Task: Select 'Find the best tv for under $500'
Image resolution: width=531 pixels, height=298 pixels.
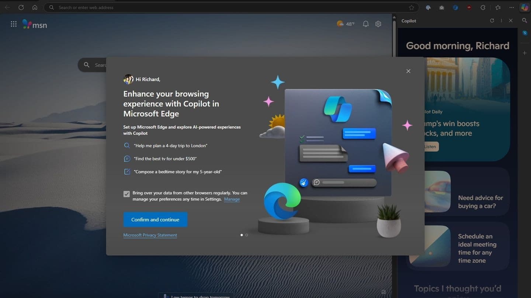Action: 165,159
